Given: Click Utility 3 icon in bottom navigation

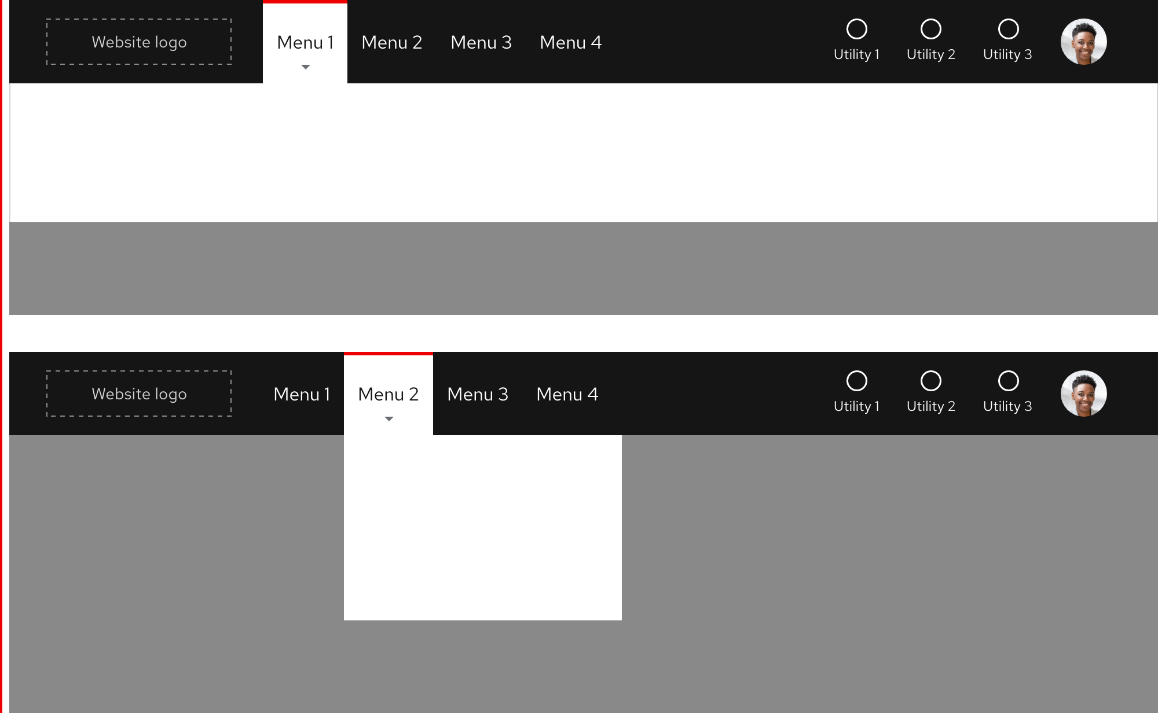Looking at the screenshot, I should coord(1008,381).
